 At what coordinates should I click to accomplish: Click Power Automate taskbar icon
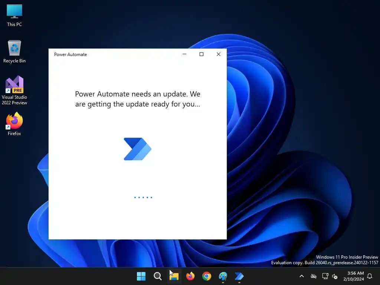click(239, 276)
